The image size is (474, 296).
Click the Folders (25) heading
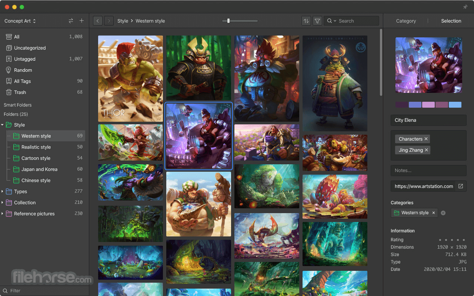[x=16, y=114]
